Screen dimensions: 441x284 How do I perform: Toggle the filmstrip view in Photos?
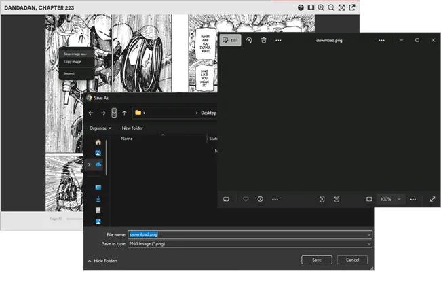point(226,199)
